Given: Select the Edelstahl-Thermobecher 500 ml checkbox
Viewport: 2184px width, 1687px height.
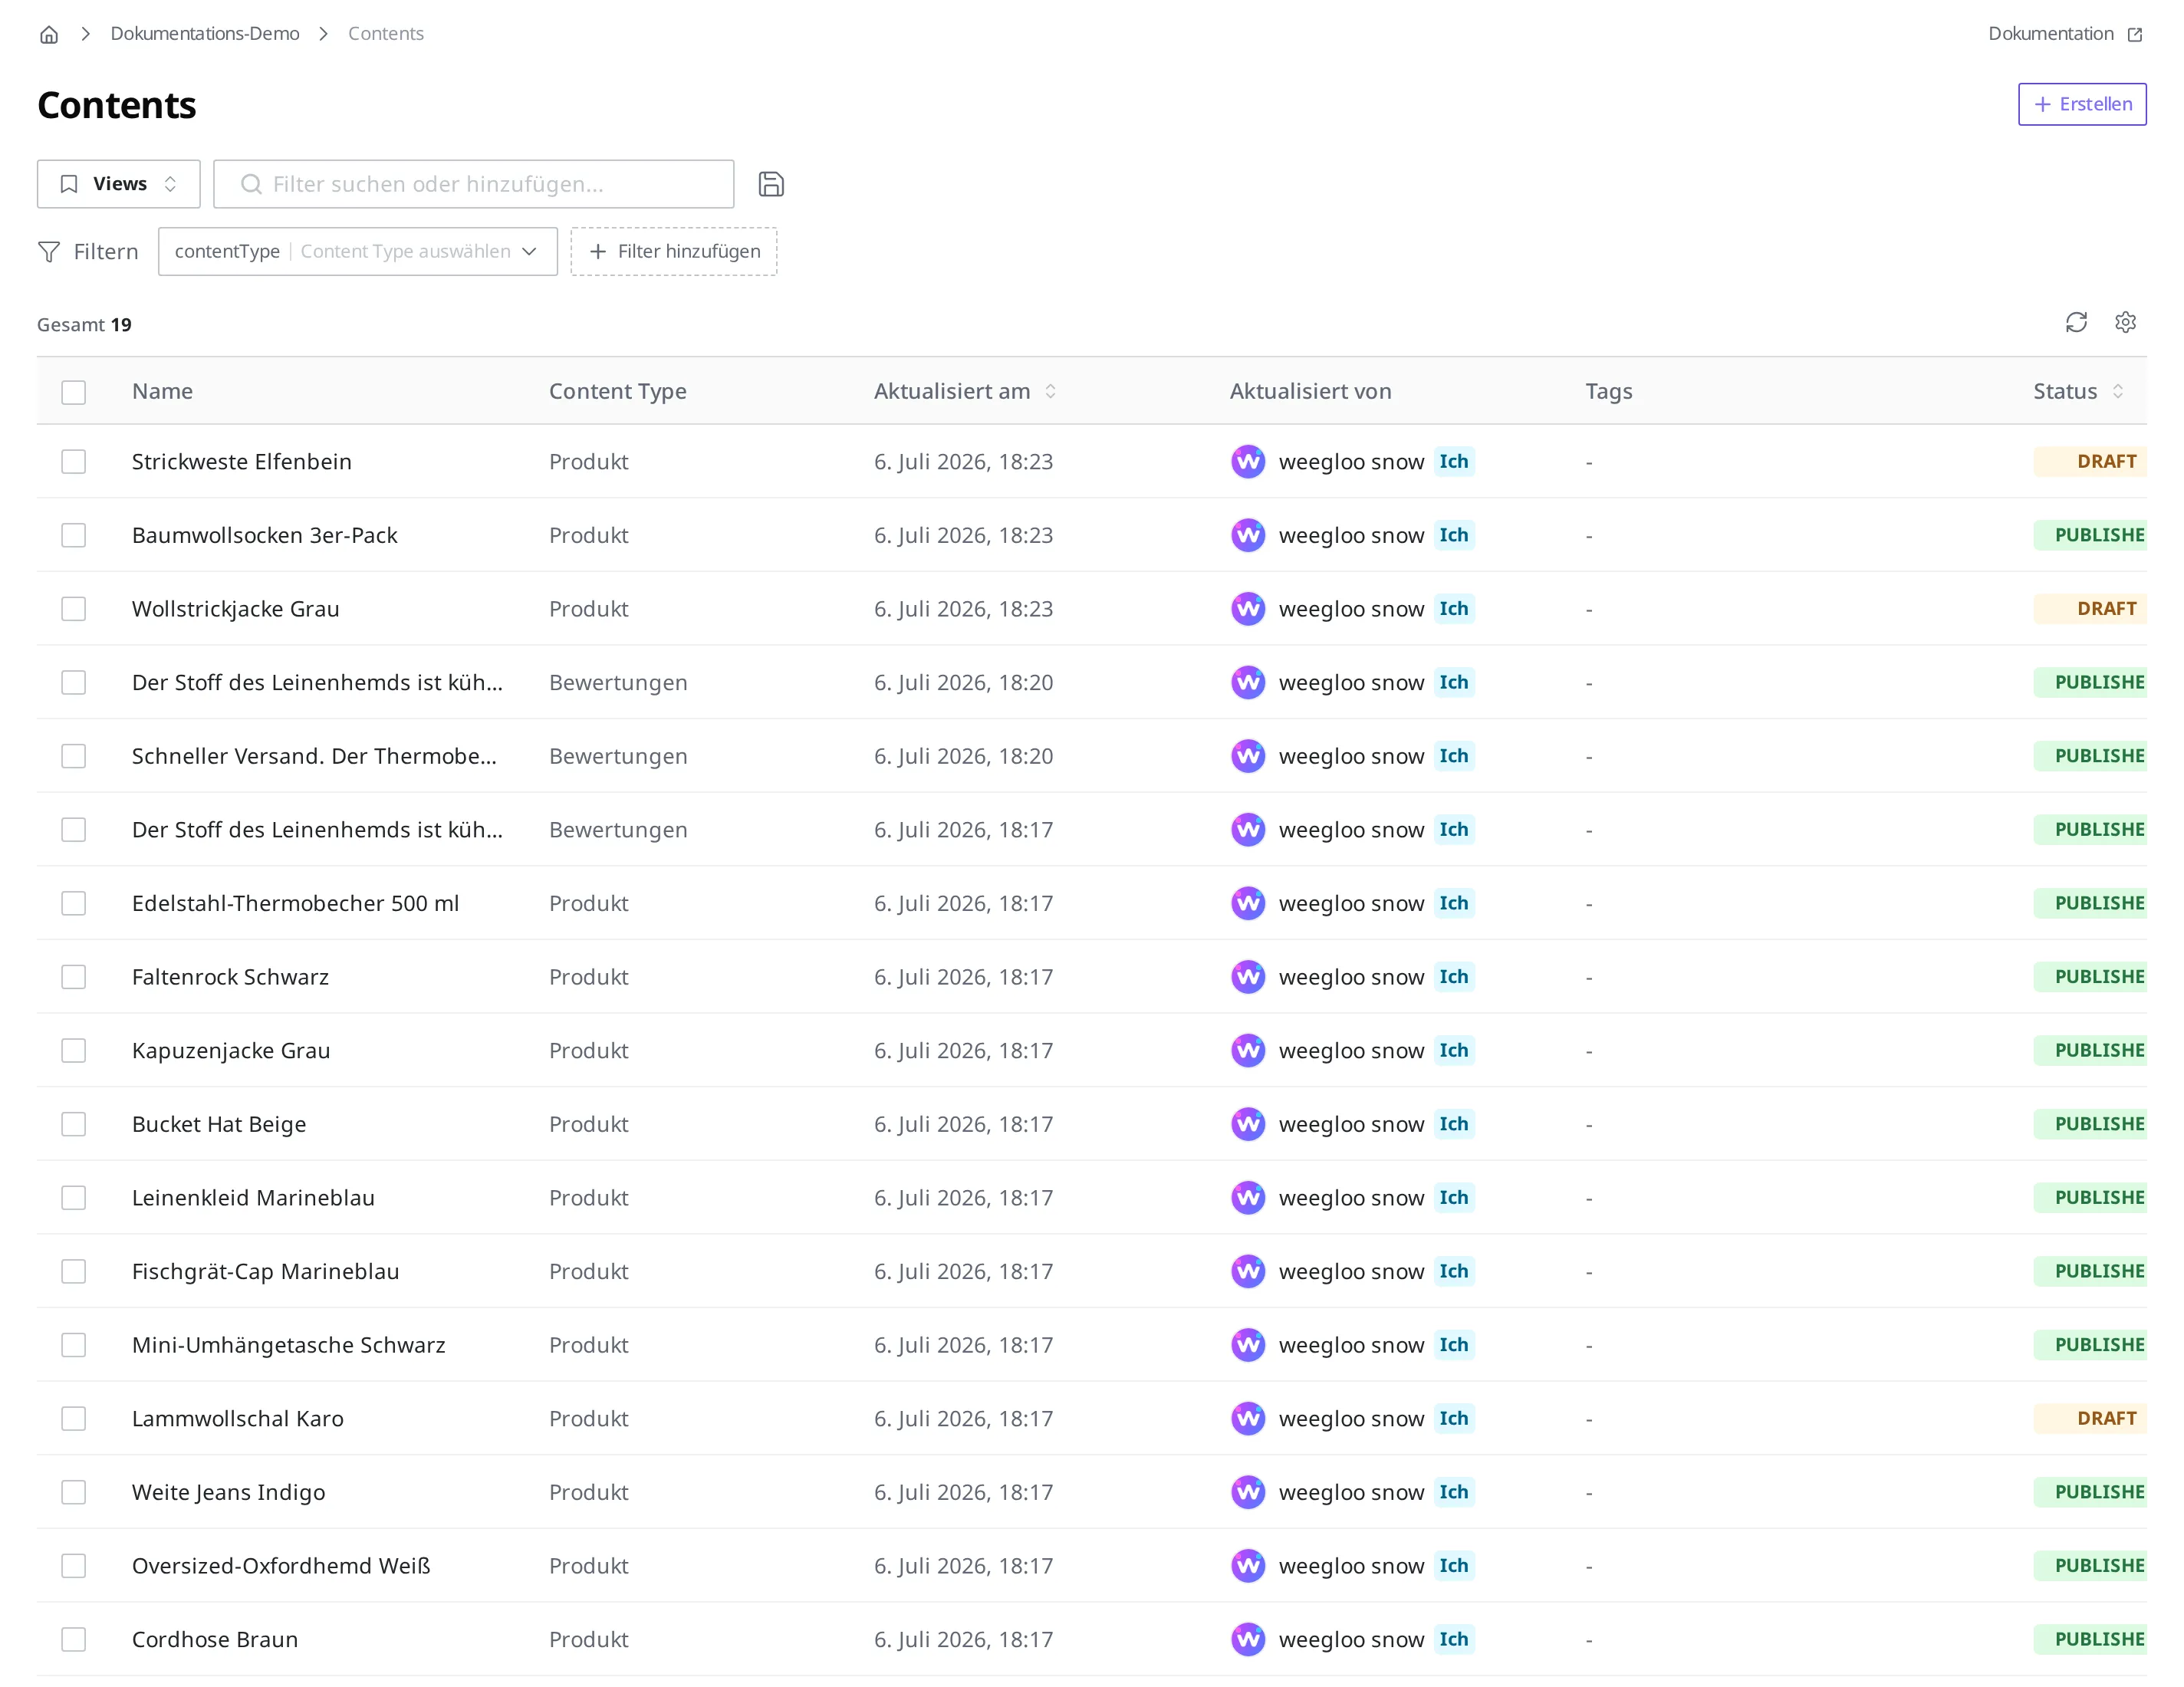Looking at the screenshot, I should click(x=73, y=903).
